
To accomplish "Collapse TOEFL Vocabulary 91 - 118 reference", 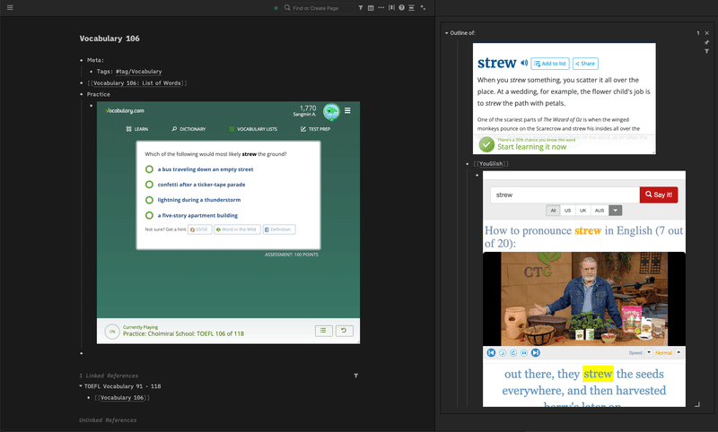I will pyautogui.click(x=81, y=385).
